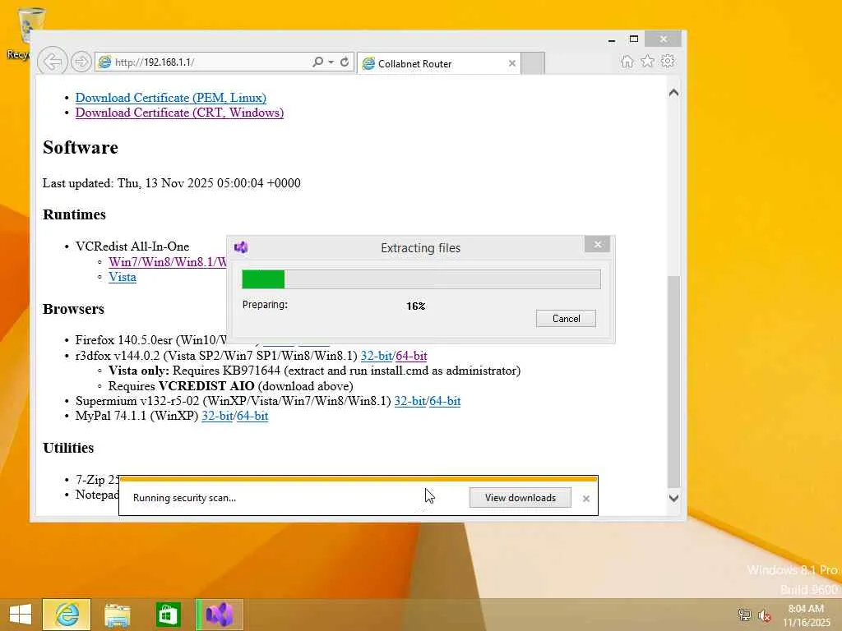Screen dimensions: 842x631
Task: Click the 'Last updated' date text
Action: (172, 183)
